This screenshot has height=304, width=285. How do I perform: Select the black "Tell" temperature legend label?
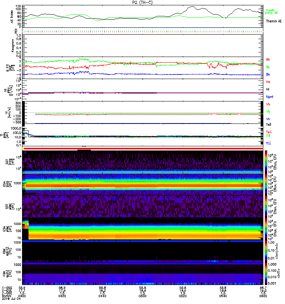268,125
